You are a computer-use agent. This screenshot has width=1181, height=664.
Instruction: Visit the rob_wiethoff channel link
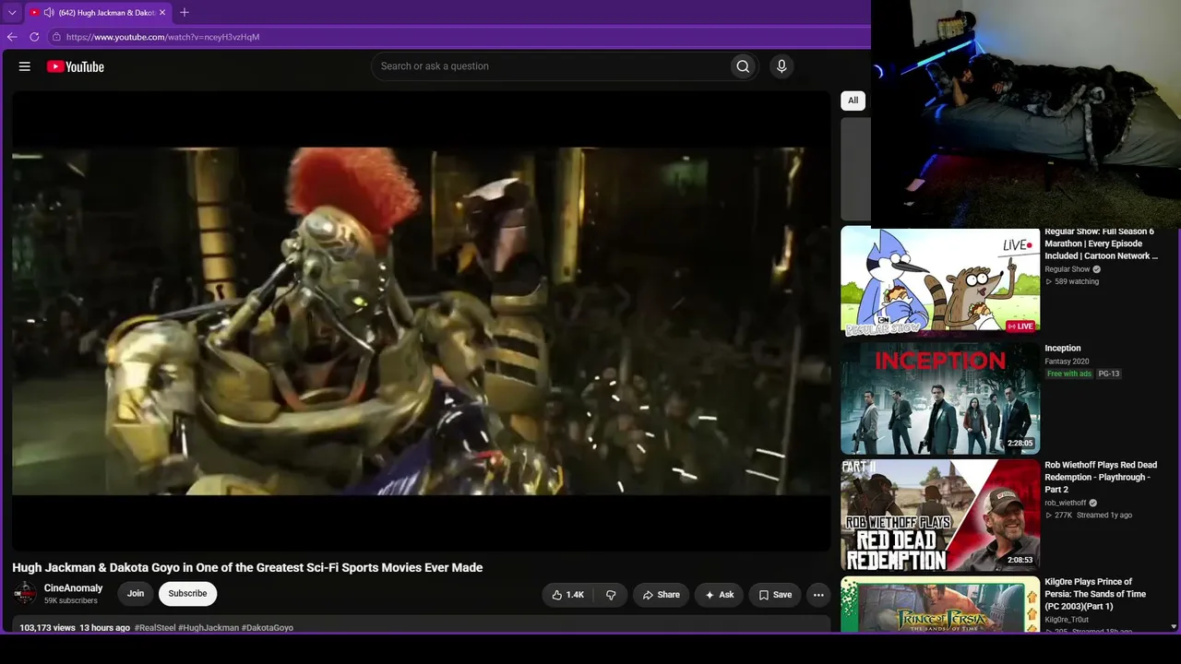click(x=1066, y=504)
